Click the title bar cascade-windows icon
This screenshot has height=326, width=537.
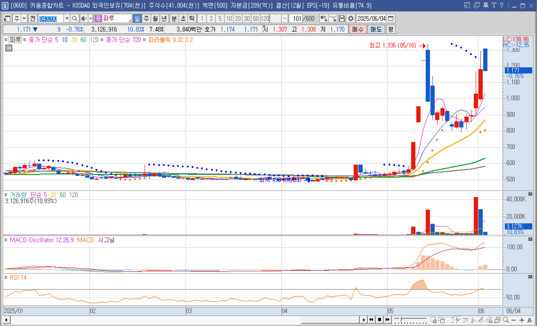click(477, 5)
